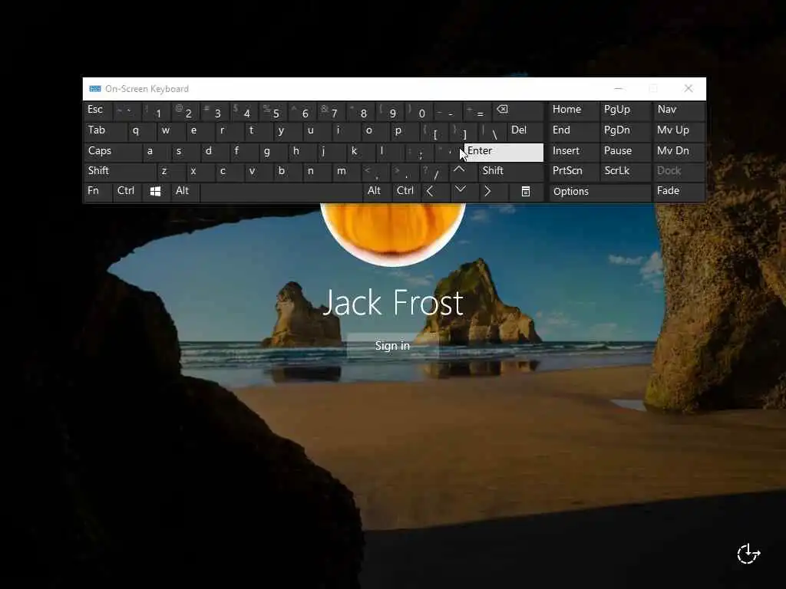Click the On-Screen Keyboard title icon
This screenshot has width=786, height=589.
94,89
